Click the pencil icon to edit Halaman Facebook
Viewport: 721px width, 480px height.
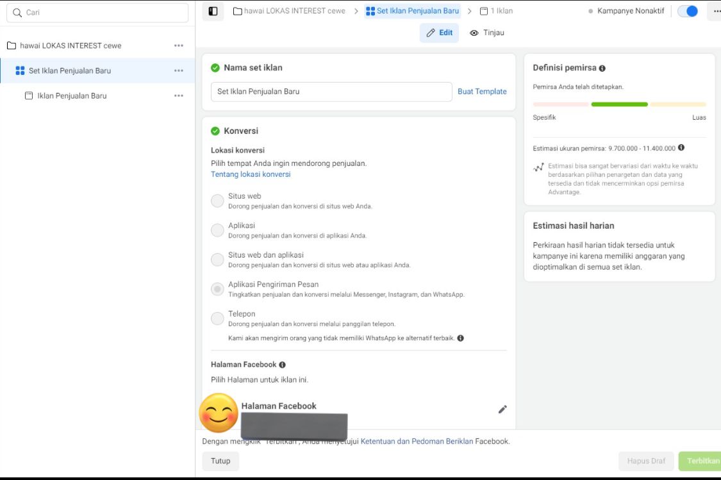point(503,409)
